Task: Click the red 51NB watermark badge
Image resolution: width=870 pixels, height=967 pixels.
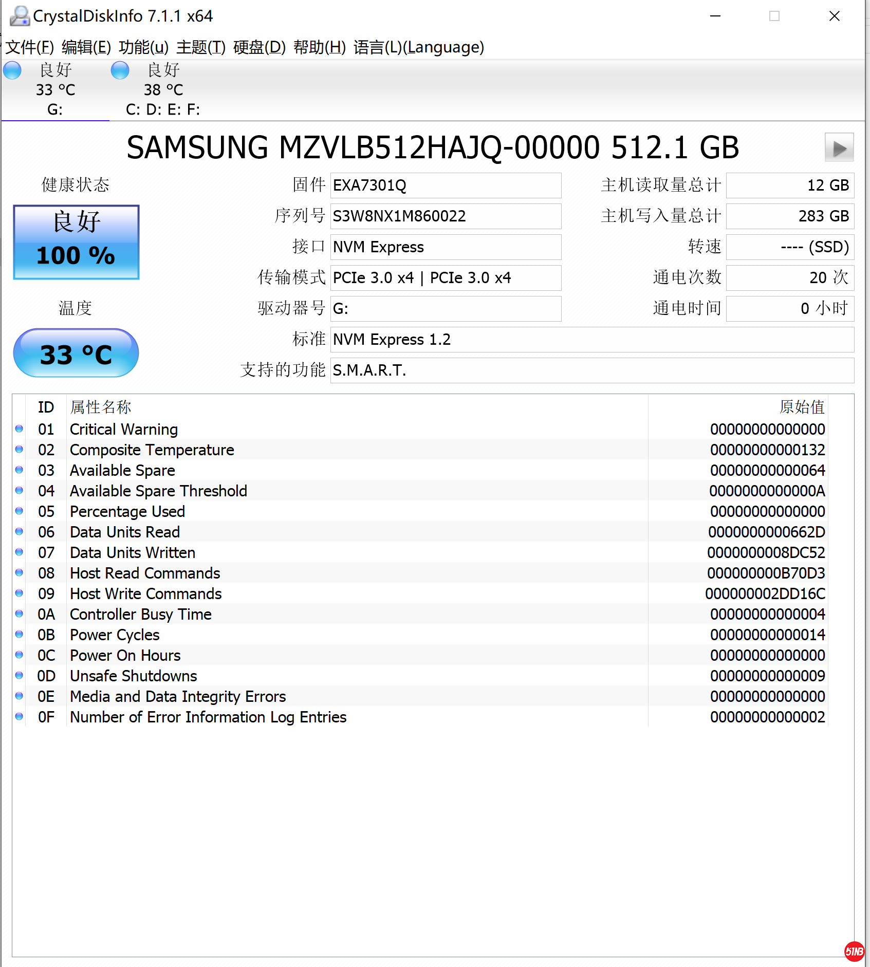Action: (854, 952)
